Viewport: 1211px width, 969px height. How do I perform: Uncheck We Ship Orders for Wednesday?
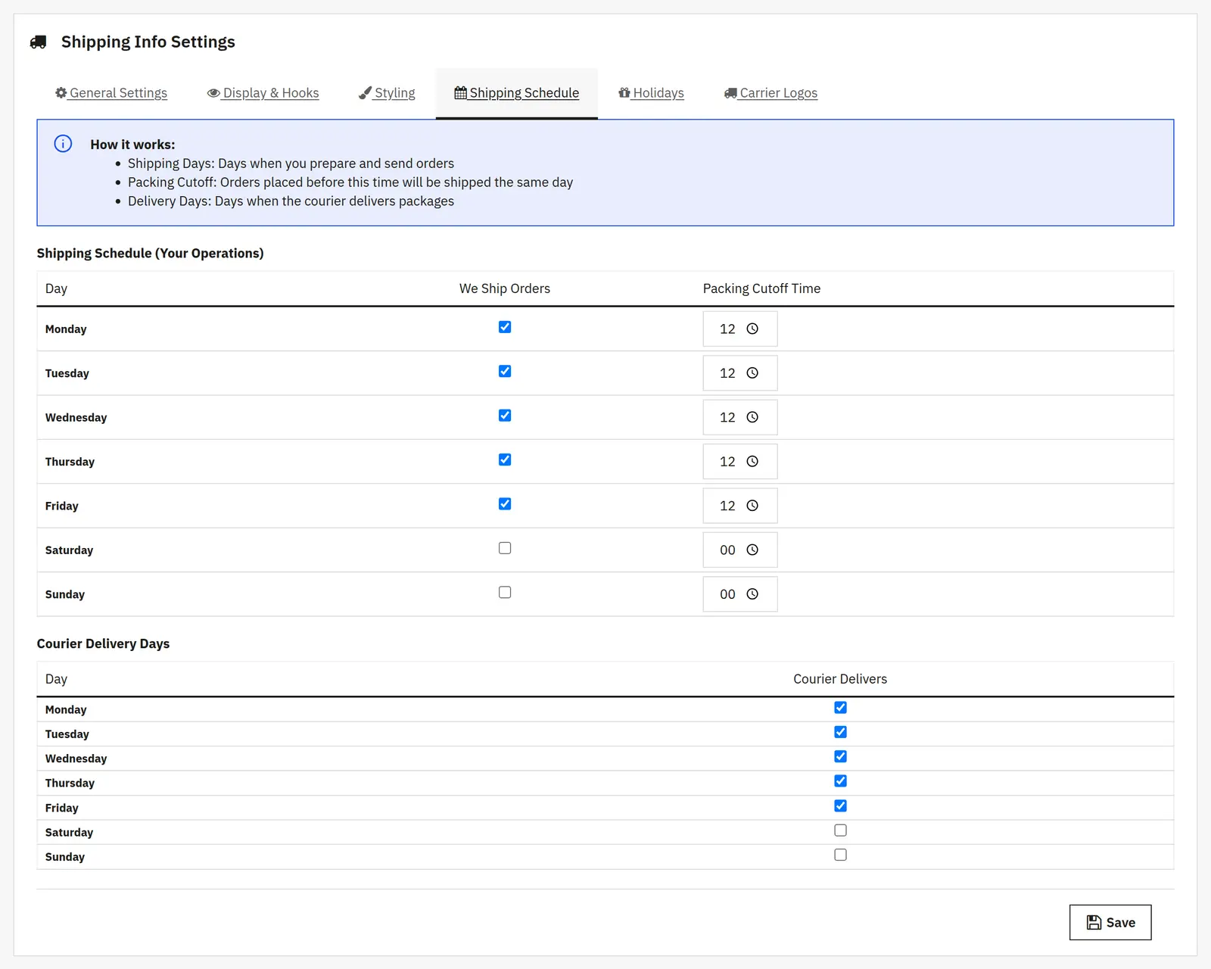(505, 416)
